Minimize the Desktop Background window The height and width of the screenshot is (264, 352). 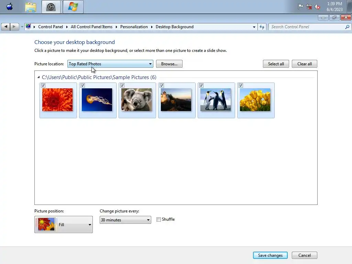point(323,18)
